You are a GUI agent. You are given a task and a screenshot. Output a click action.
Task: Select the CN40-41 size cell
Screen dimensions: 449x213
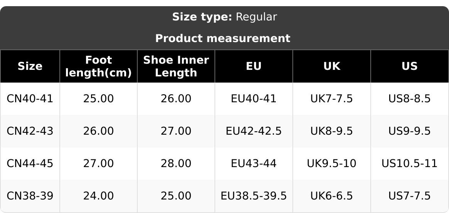[30, 99]
